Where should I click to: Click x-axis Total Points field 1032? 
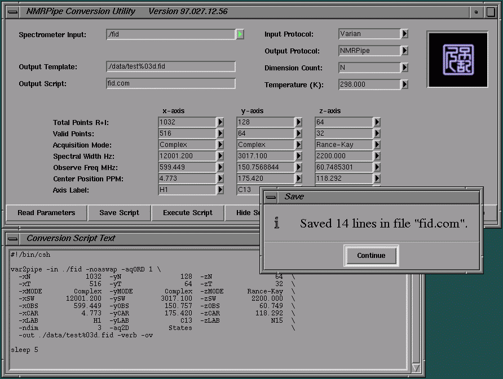(187, 122)
